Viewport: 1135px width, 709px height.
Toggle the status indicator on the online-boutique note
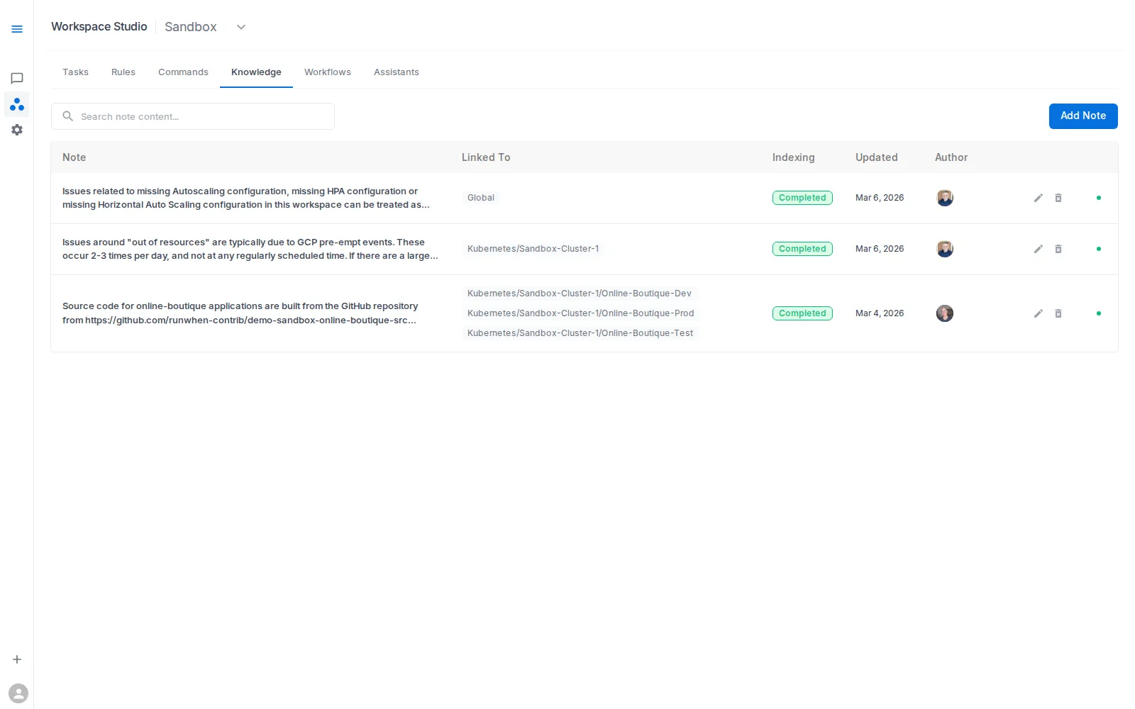pos(1099,313)
